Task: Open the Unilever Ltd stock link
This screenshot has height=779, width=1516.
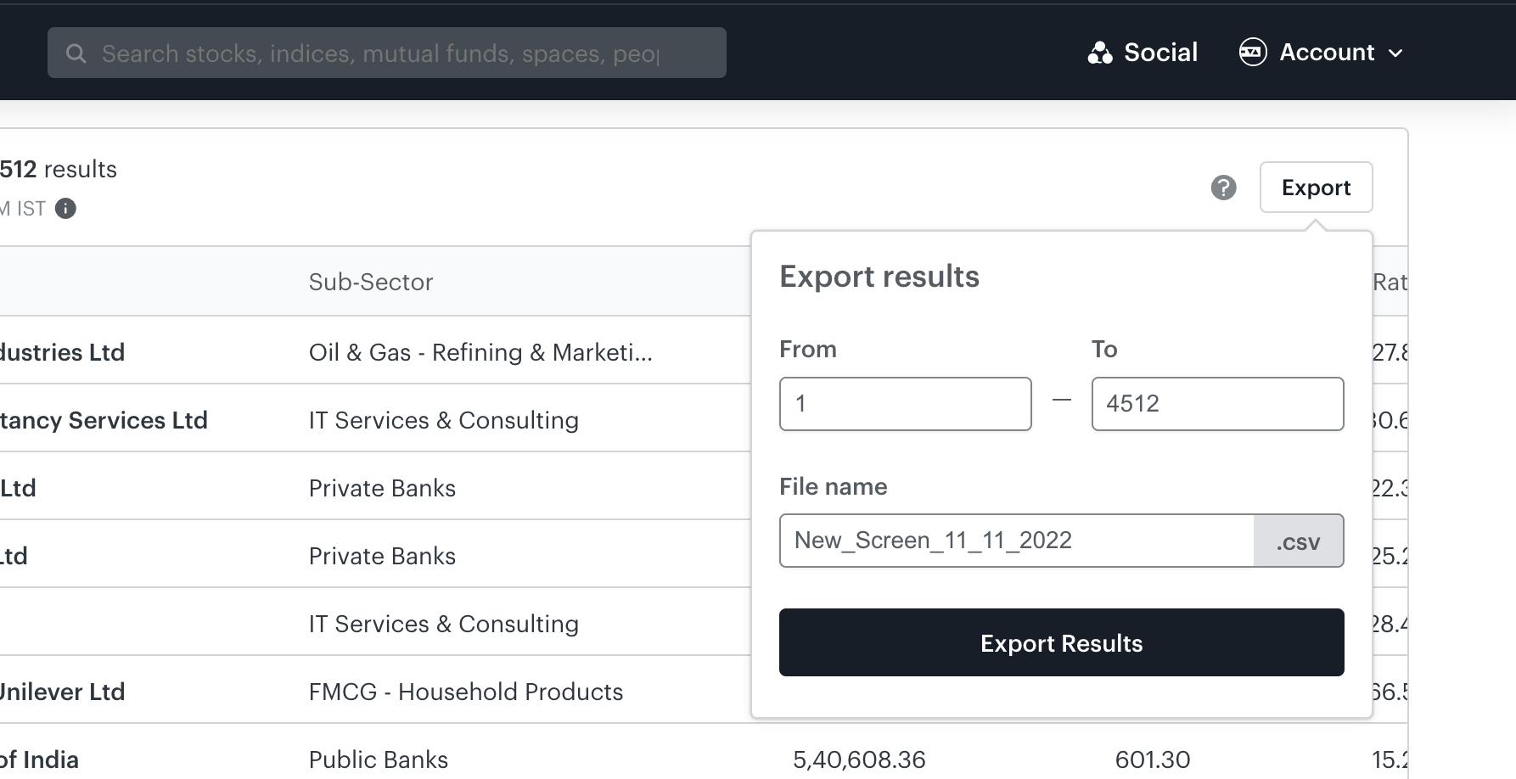Action: tap(62, 692)
